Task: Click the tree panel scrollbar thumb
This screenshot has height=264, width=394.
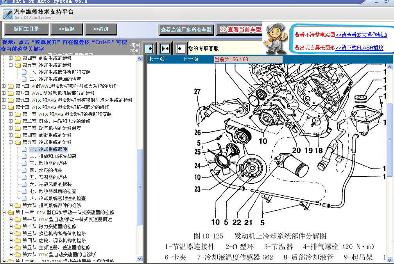Action: point(140,187)
